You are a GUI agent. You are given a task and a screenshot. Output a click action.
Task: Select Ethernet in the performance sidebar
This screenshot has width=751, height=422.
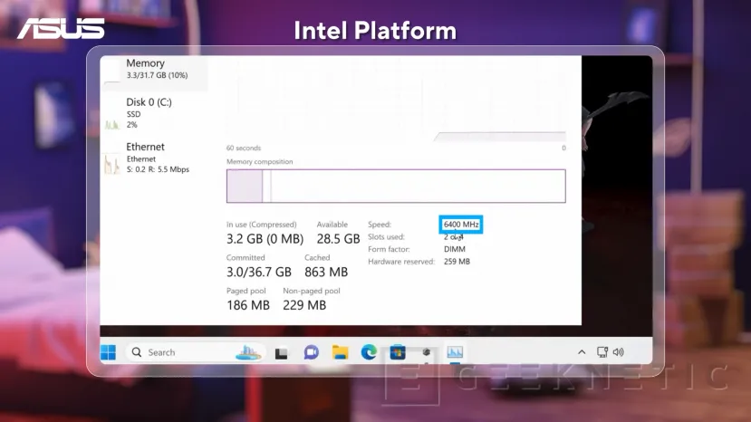coord(155,158)
